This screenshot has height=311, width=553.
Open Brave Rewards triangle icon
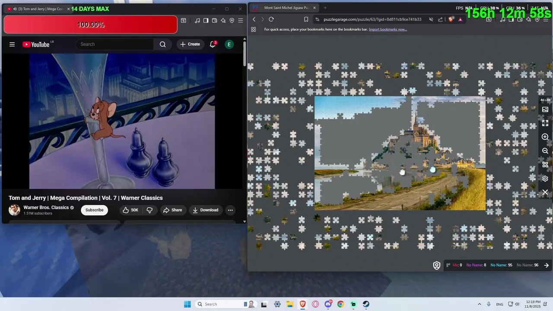pos(461,19)
